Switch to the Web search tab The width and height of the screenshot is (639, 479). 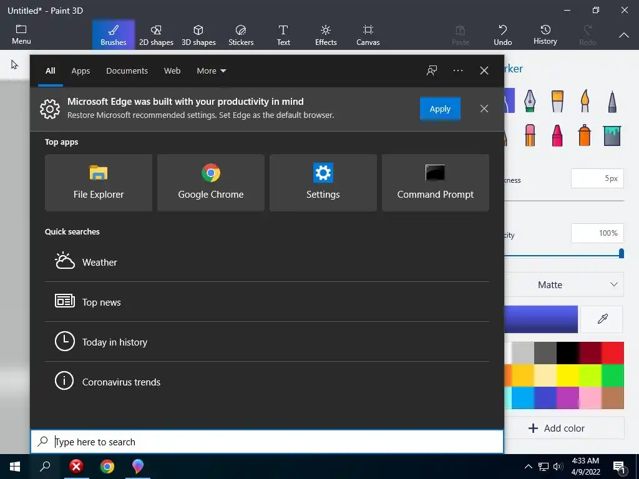[172, 71]
